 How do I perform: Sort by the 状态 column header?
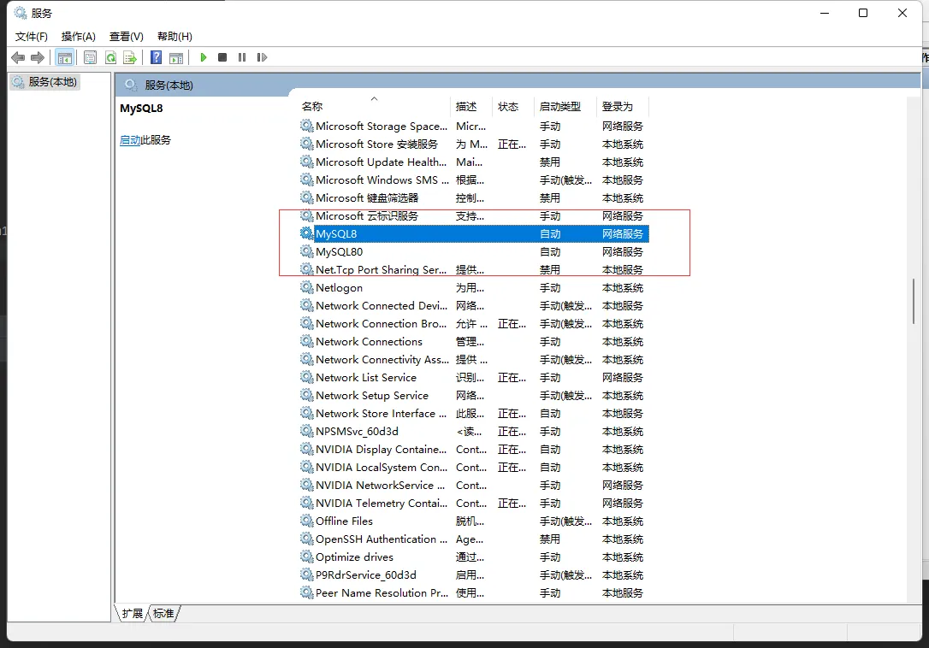click(x=513, y=107)
